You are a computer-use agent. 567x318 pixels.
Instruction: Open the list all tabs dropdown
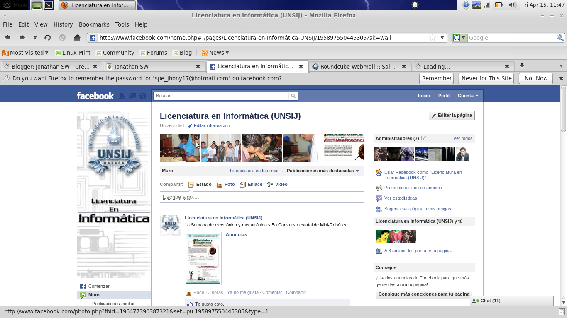coord(561,66)
